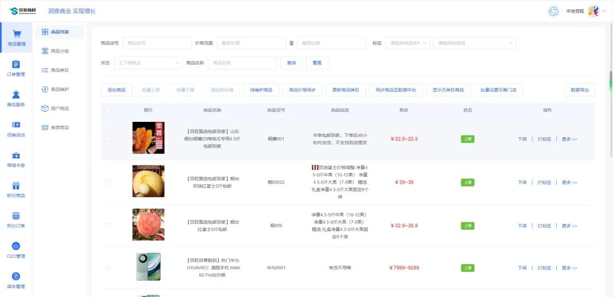Click the 更新商品类目 button
This screenshot has height=297, width=613.
[346, 90]
